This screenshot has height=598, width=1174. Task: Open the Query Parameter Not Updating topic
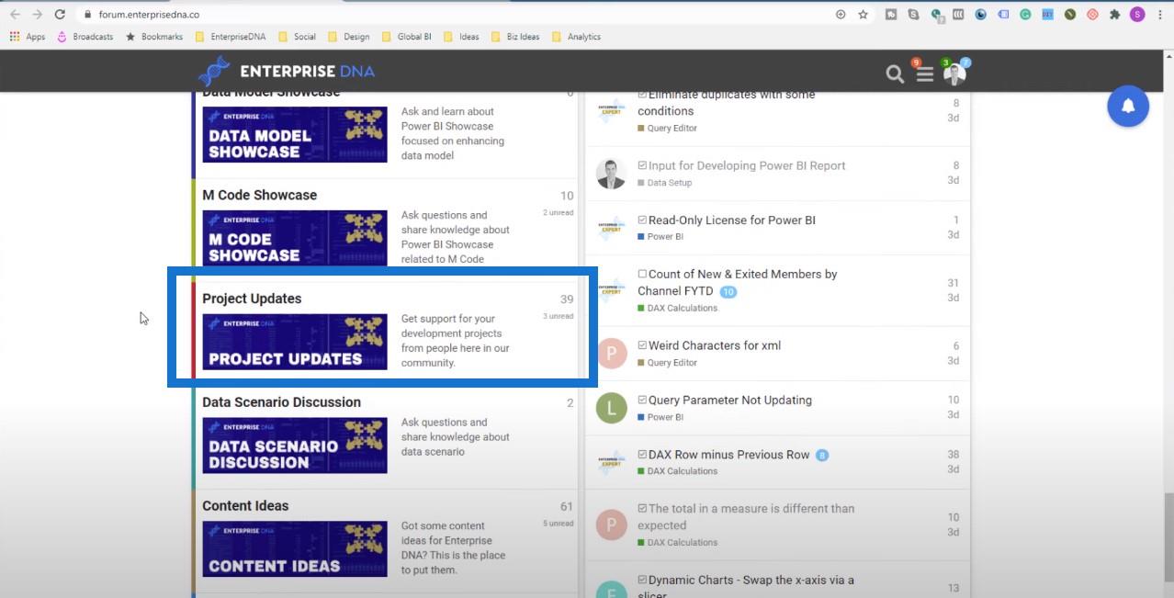pos(730,401)
